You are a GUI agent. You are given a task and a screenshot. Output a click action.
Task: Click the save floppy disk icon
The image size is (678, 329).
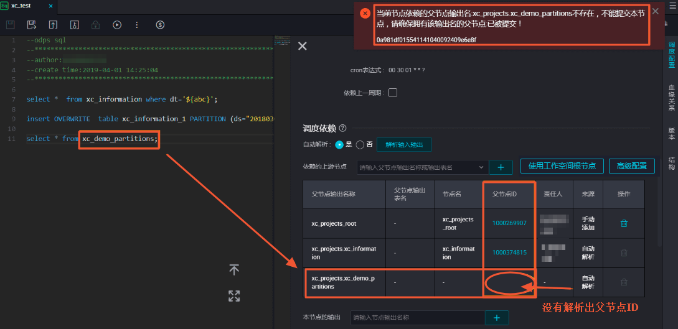[x=11, y=25]
